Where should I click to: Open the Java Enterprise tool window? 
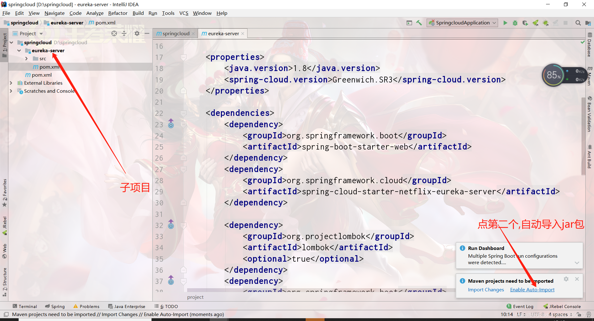pyautogui.click(x=127, y=306)
